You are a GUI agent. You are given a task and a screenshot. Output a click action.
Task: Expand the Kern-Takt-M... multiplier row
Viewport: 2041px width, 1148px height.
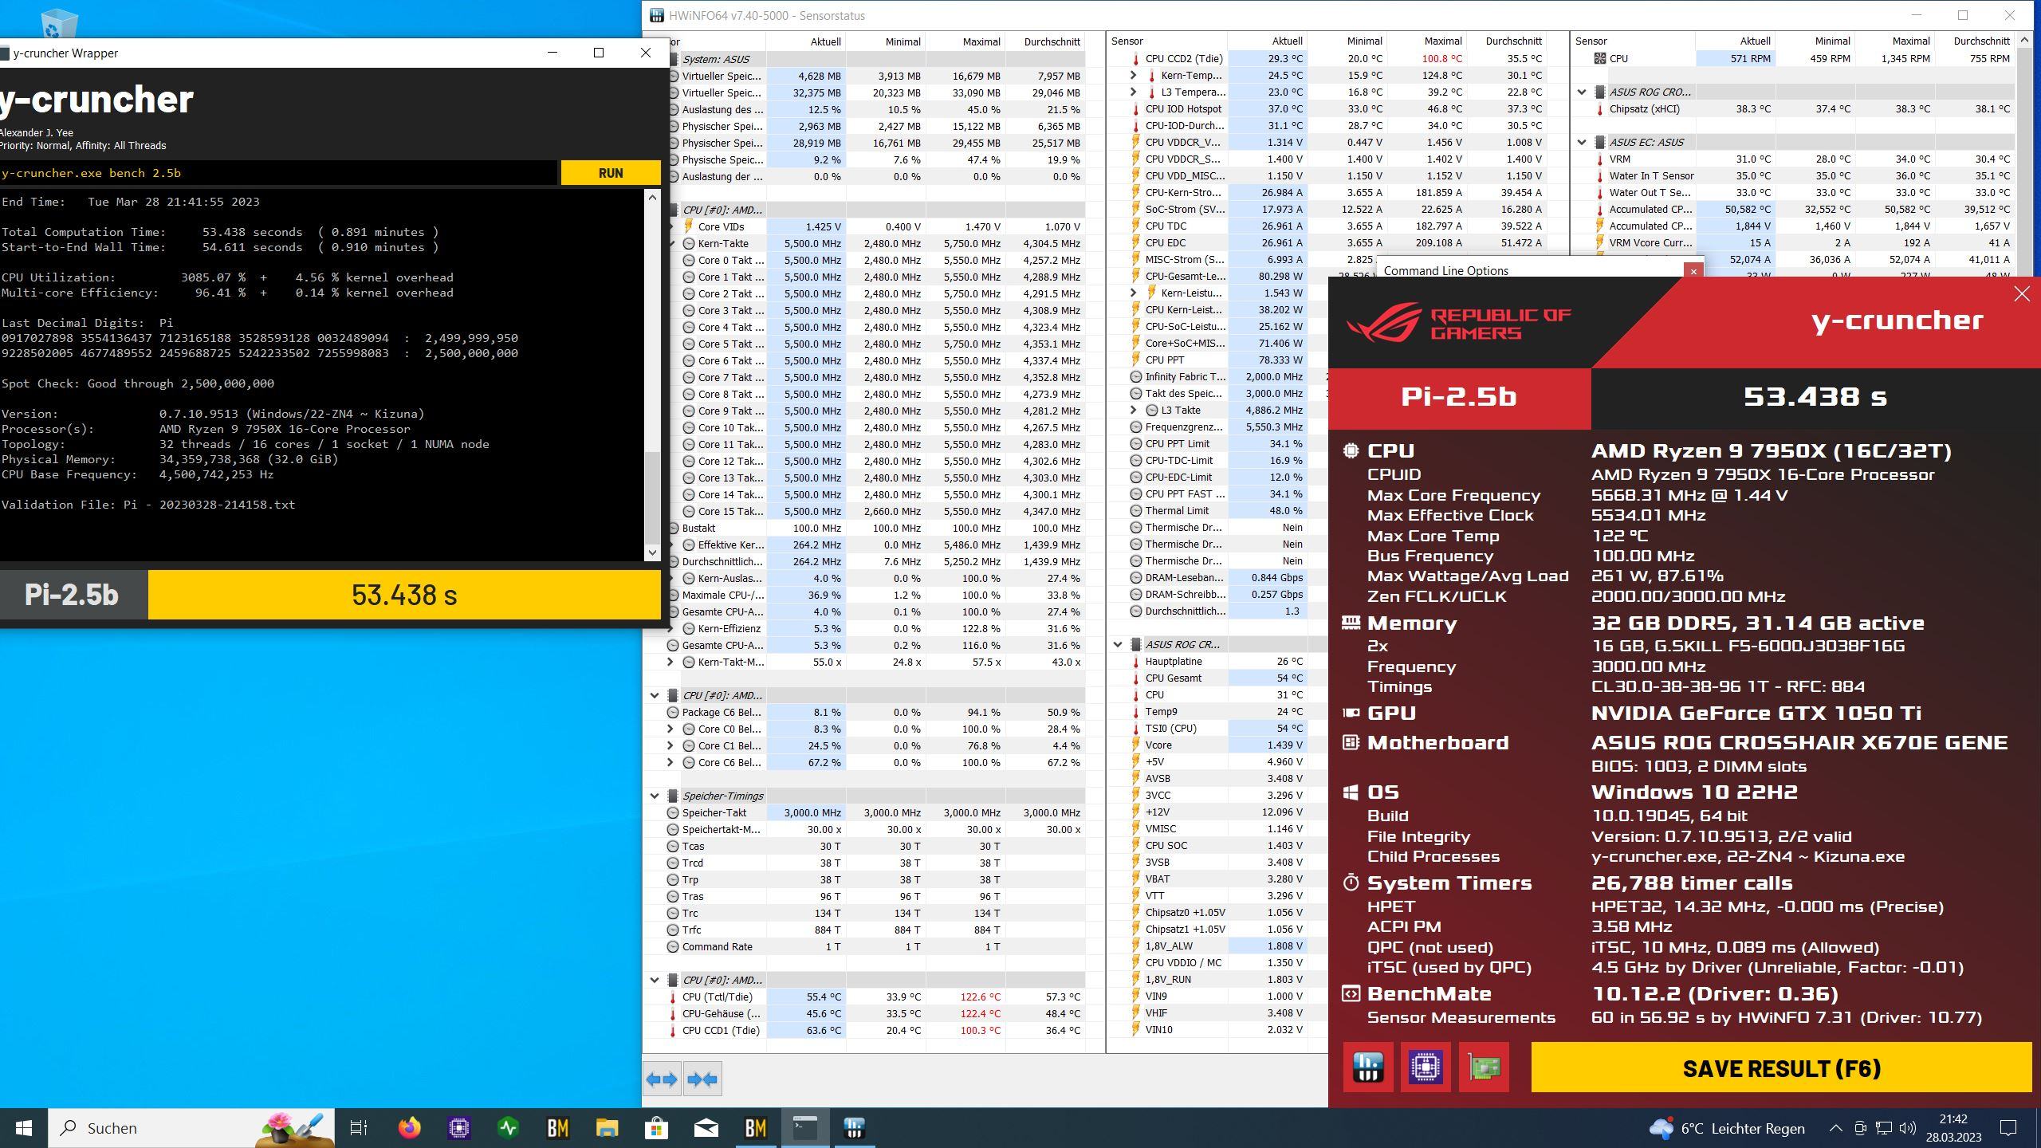click(x=670, y=662)
